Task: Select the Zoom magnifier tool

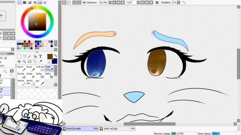Action: (24, 61)
